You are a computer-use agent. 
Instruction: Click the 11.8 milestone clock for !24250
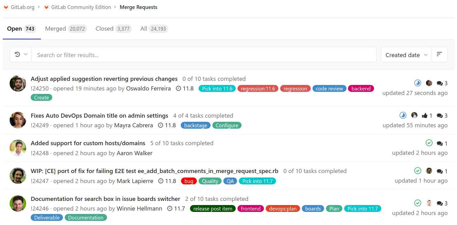coord(178,88)
